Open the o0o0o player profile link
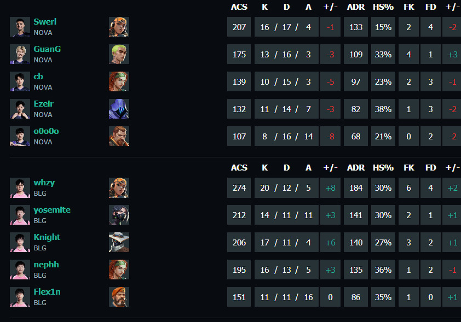This screenshot has width=461, height=322. 46,131
